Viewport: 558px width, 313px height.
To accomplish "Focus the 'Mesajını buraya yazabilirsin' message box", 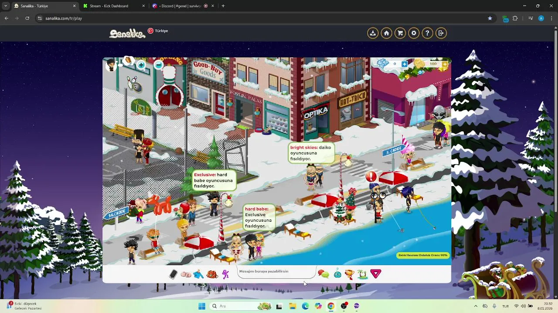I will pos(276,272).
